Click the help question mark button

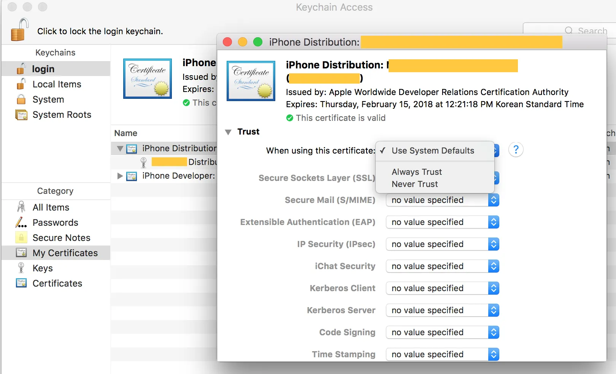(516, 150)
